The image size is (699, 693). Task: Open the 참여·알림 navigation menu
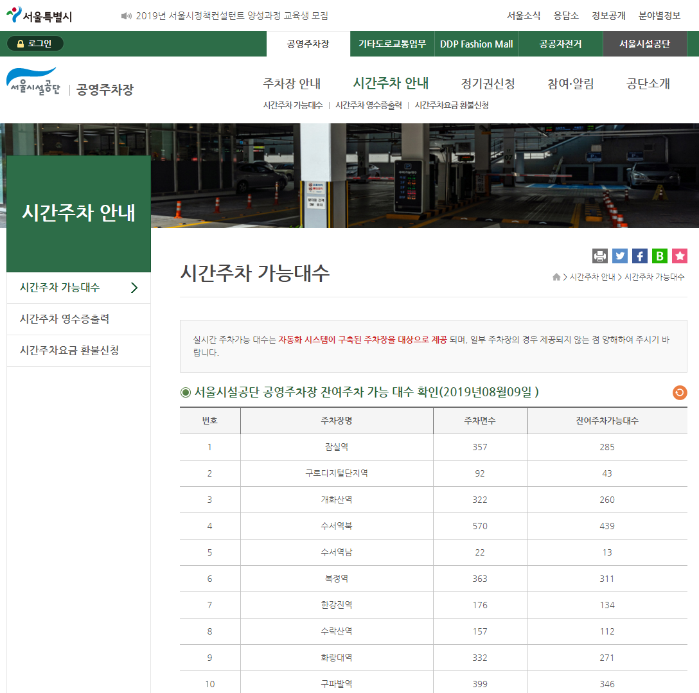click(569, 83)
